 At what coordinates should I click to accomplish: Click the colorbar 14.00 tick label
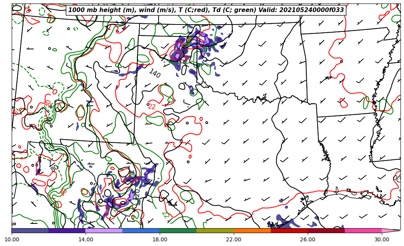coord(86,239)
